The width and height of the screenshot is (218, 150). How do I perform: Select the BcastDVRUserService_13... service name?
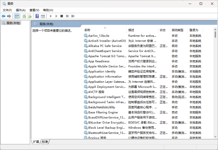[107, 117]
